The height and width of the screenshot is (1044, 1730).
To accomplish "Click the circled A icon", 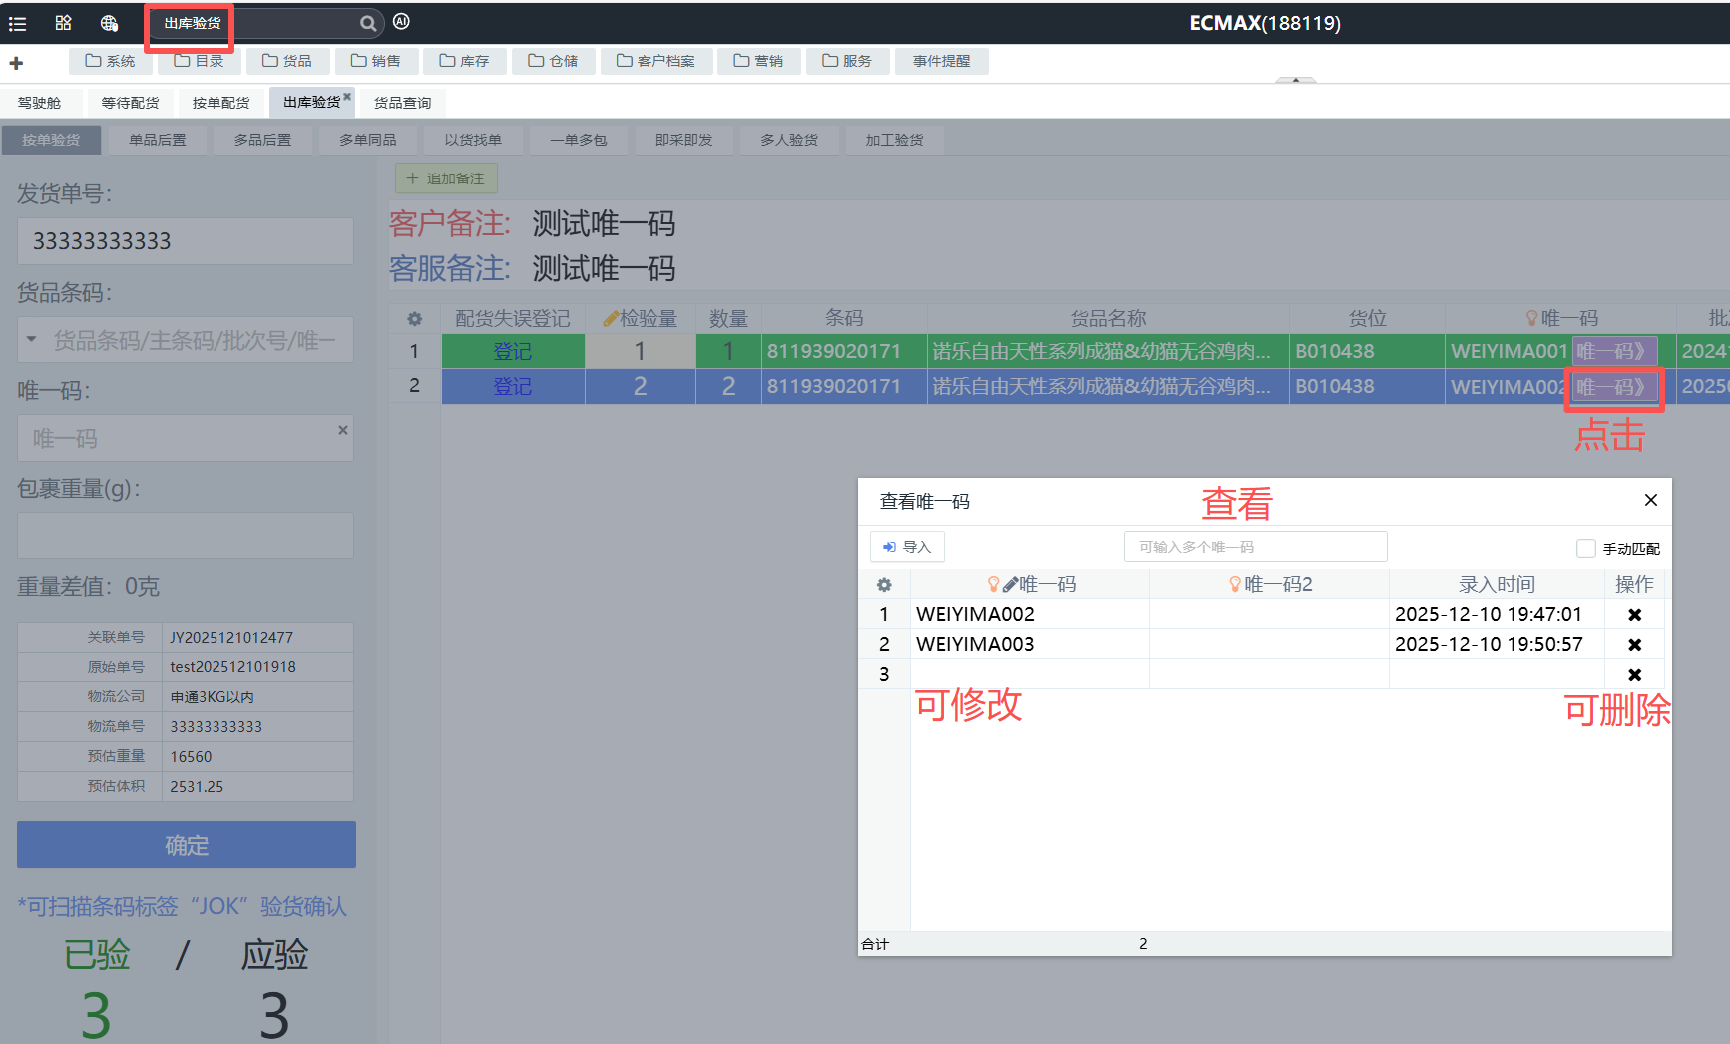I will coord(401,21).
